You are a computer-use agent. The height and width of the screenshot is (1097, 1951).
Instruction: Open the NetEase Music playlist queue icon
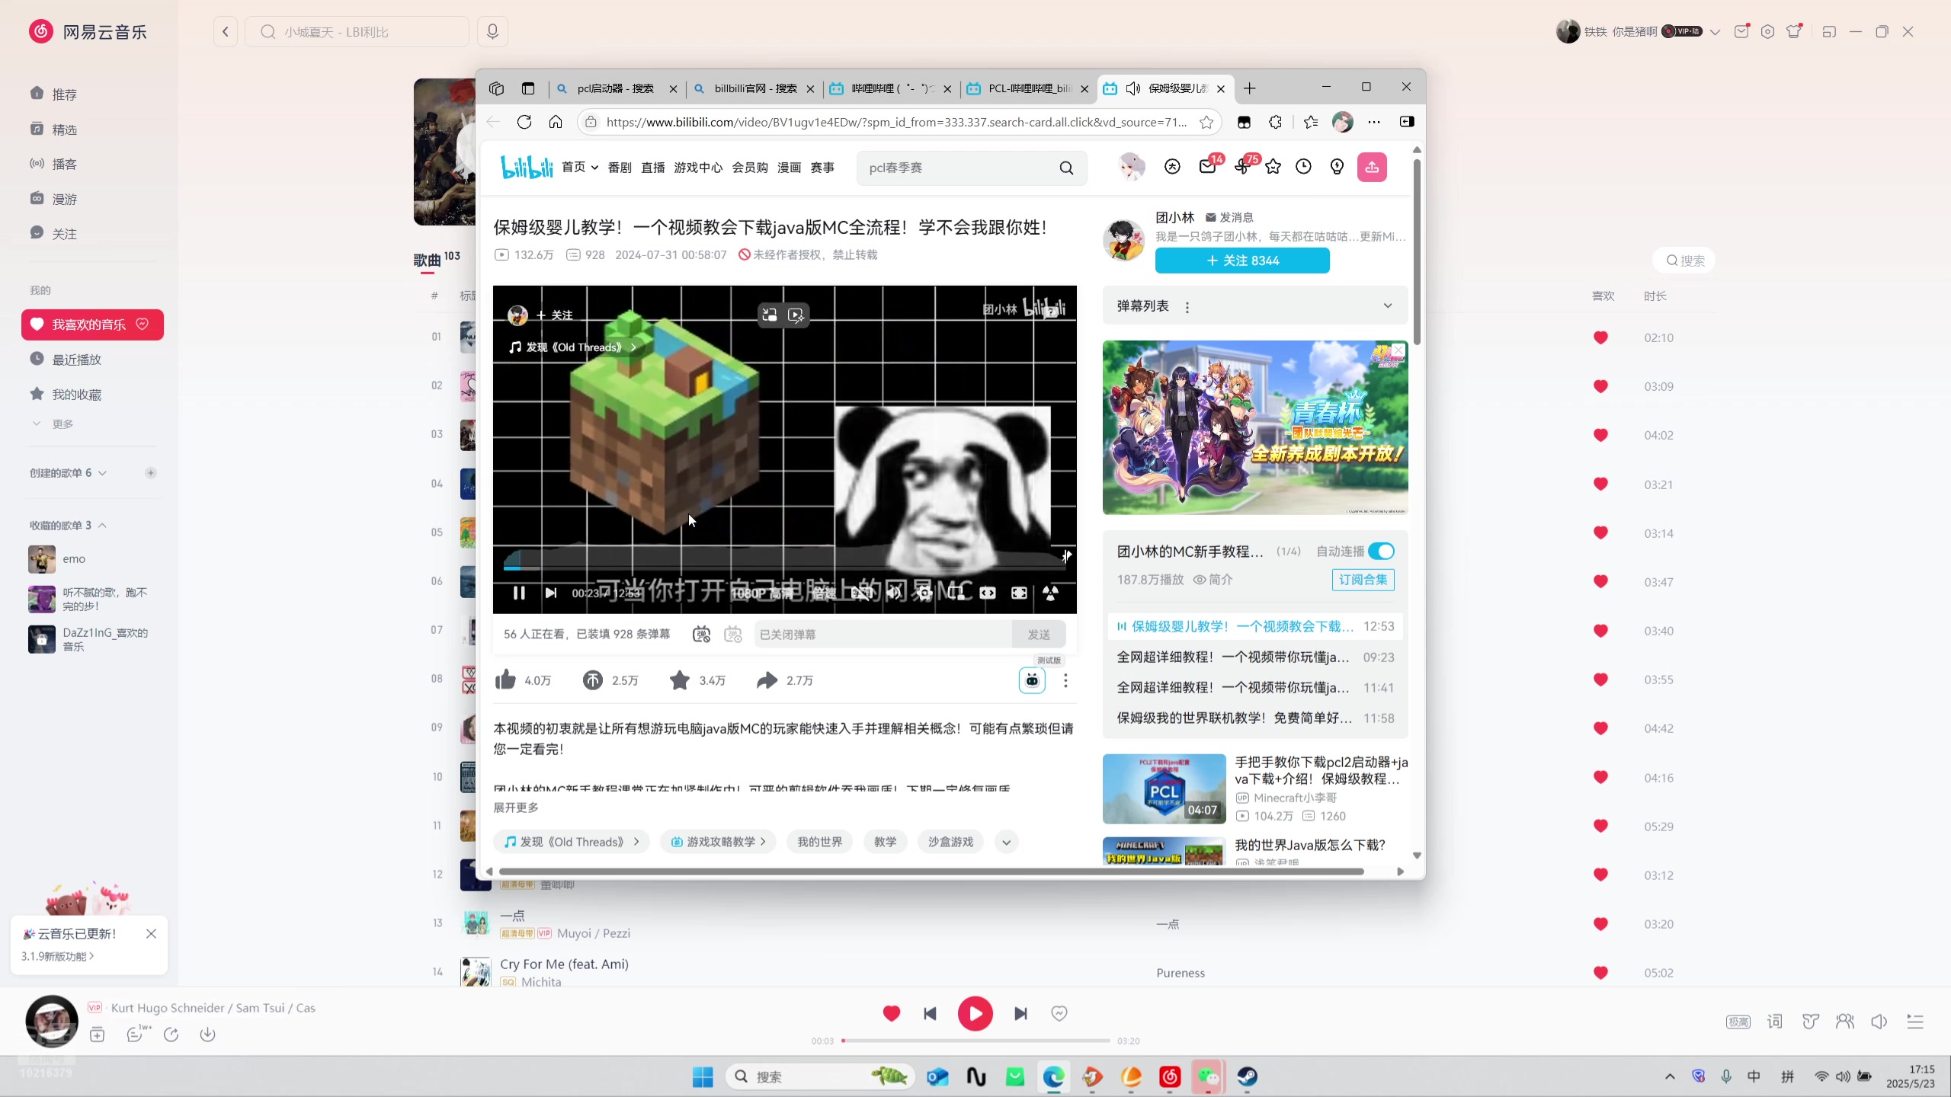click(x=1915, y=1022)
